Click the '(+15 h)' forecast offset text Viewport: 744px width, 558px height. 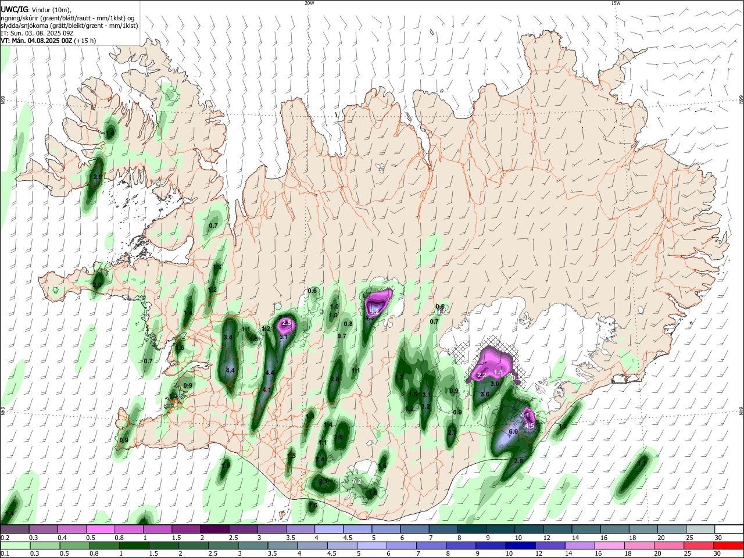click(85, 41)
